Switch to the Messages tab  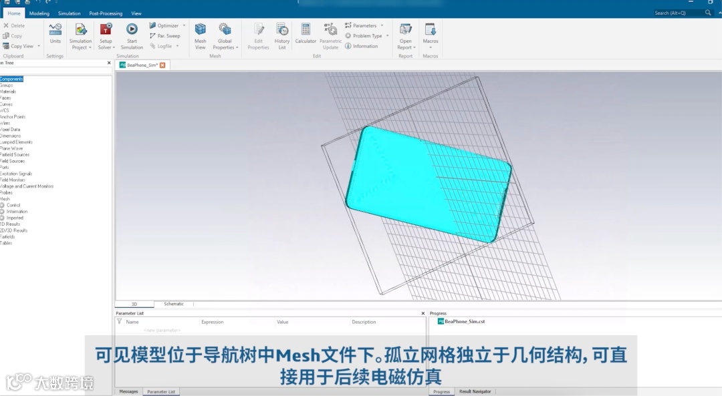pyautogui.click(x=128, y=391)
